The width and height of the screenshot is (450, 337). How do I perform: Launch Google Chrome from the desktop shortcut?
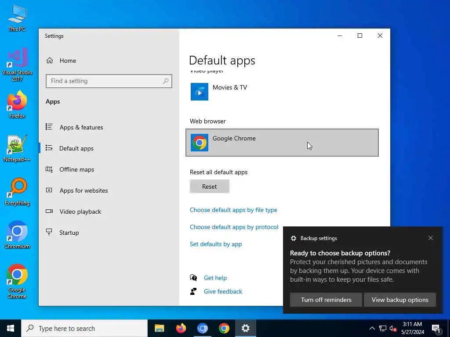pyautogui.click(x=17, y=281)
